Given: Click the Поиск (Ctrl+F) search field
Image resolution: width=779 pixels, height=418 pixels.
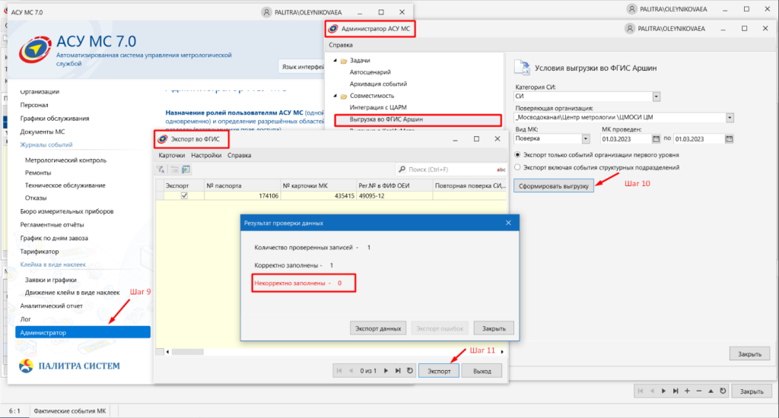Looking at the screenshot, I should (x=451, y=169).
